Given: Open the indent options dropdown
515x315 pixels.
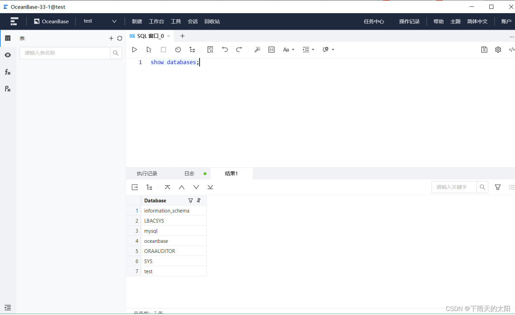Looking at the screenshot, I should tap(308, 50).
